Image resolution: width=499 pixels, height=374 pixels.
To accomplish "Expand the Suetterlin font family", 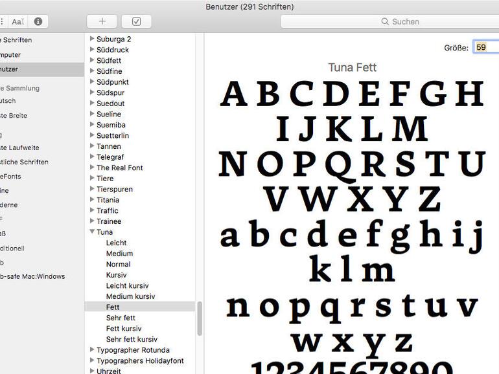I will 92,135.
